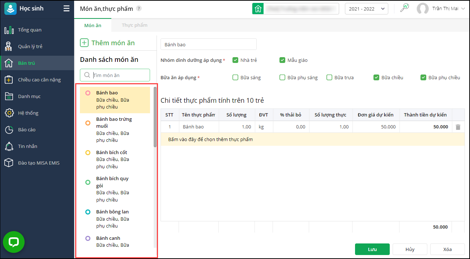
Task: Toggle the Bữa phụ chiều checkbox
Action: coord(423,77)
